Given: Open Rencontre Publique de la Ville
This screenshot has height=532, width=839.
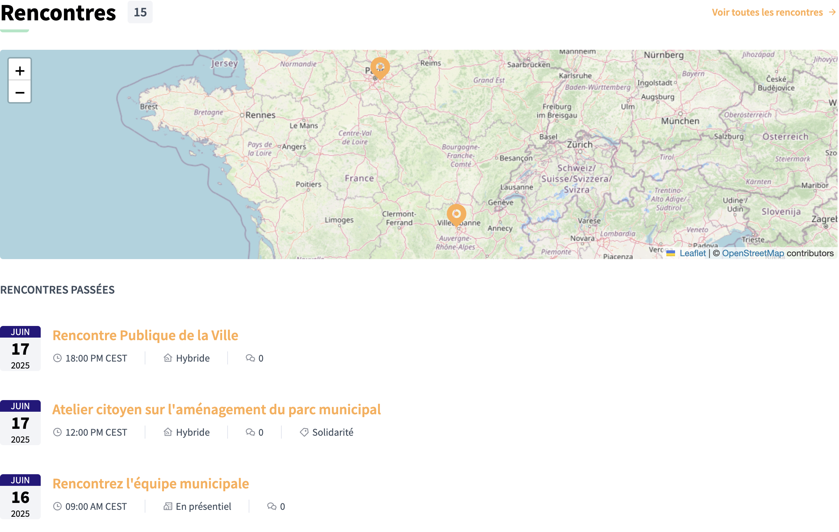Looking at the screenshot, I should pos(145,335).
